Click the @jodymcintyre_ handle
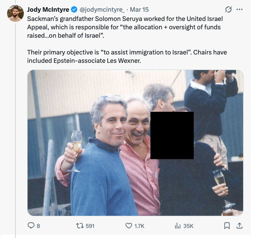 [102, 10]
